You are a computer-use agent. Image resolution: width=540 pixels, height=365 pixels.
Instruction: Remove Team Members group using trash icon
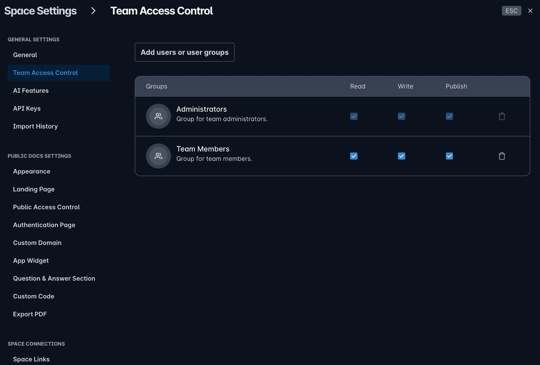pos(502,156)
